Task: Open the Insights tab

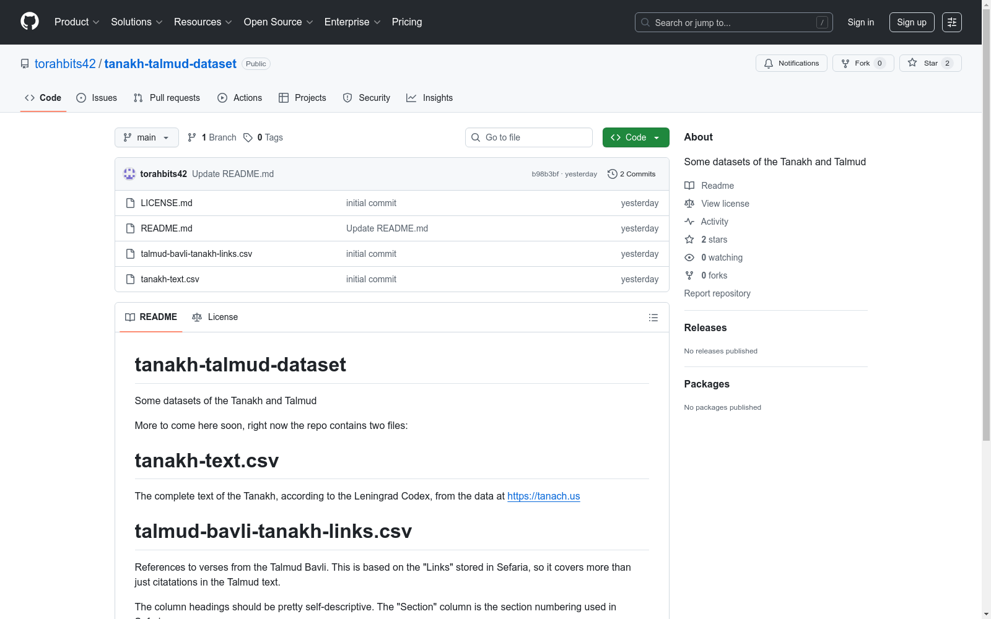Action: click(x=429, y=98)
